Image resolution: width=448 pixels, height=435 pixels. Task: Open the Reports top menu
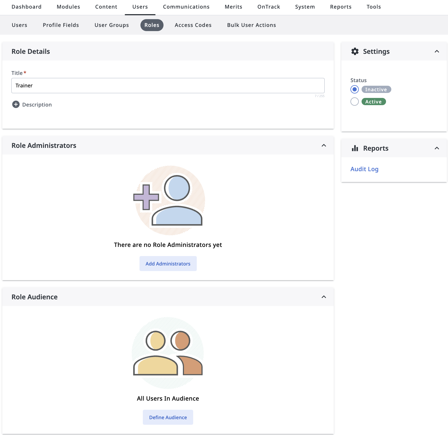point(341,7)
